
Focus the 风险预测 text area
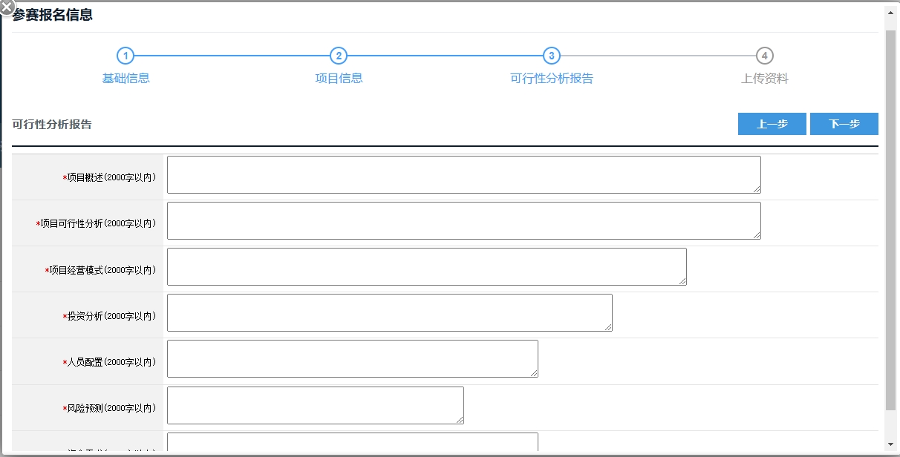(x=316, y=405)
